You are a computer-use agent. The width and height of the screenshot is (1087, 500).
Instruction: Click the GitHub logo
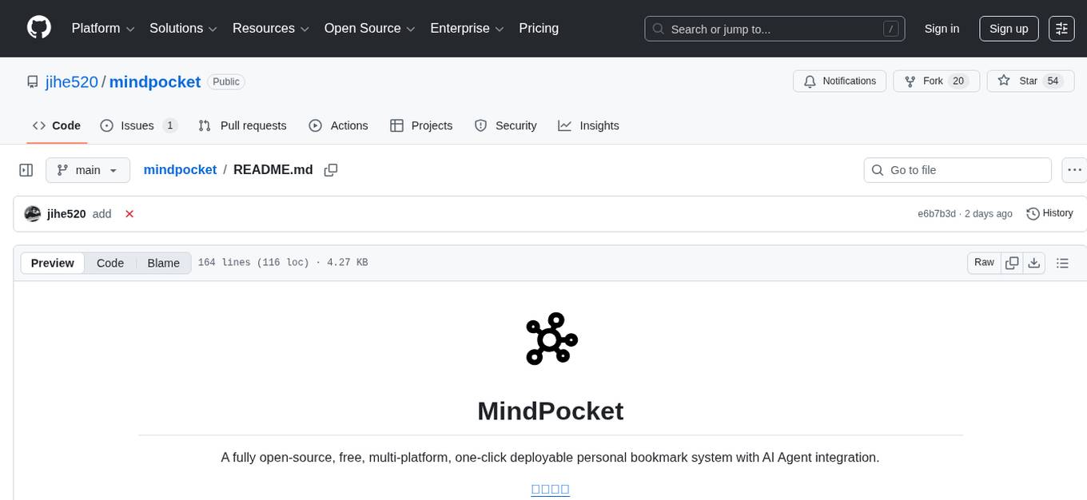pos(38,28)
